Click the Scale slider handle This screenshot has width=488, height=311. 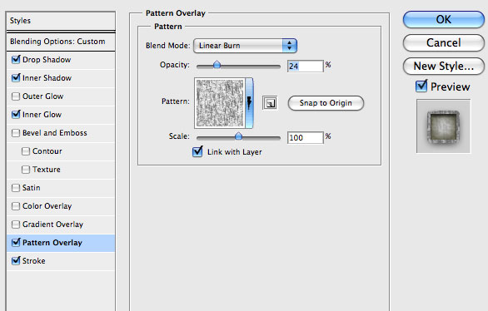[238, 136]
